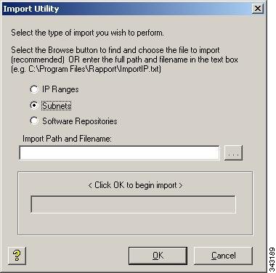Screen dimensions: 276x273
Task: Click the 'IP Ranges' label text
Action: (x=60, y=89)
